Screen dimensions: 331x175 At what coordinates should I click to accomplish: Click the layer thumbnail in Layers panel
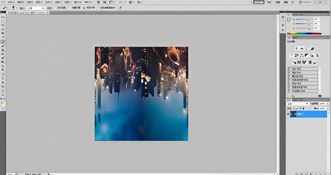coord(294,114)
